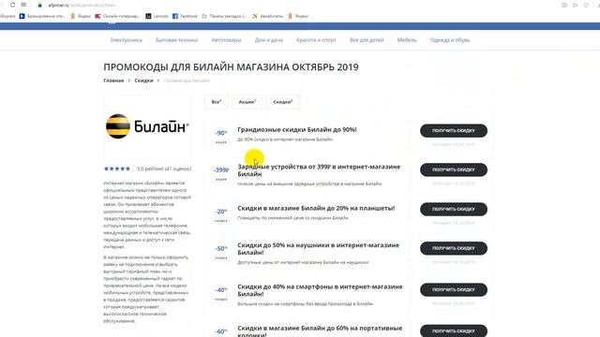Screen dimensions: 600x337
Task: Go to Скидки breadcrumb link
Action: [143, 81]
